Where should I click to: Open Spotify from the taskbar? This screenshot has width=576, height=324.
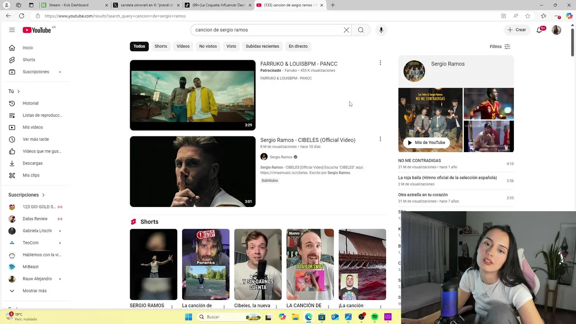coord(375,317)
